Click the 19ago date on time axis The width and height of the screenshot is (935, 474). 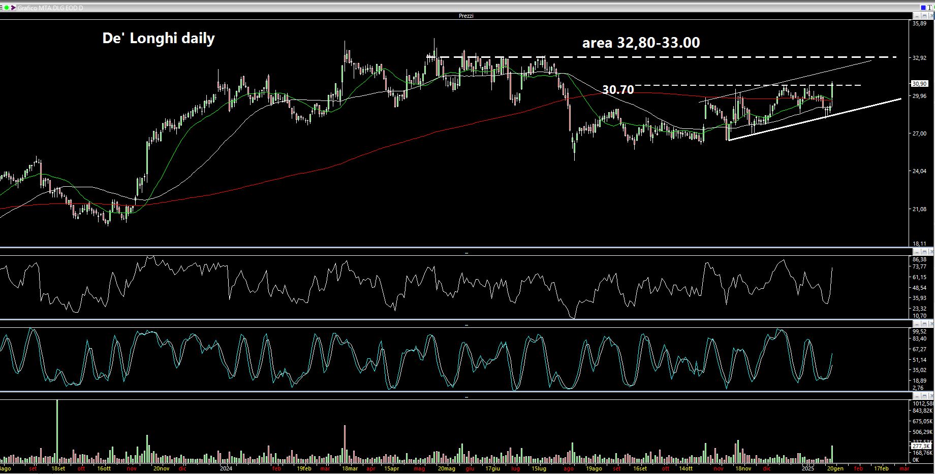[594, 468]
